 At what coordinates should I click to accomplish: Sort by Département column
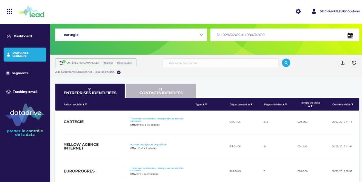(x=241, y=104)
